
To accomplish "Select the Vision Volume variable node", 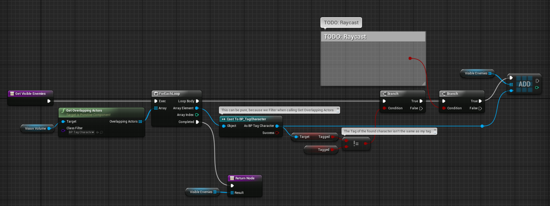I will (35, 128).
